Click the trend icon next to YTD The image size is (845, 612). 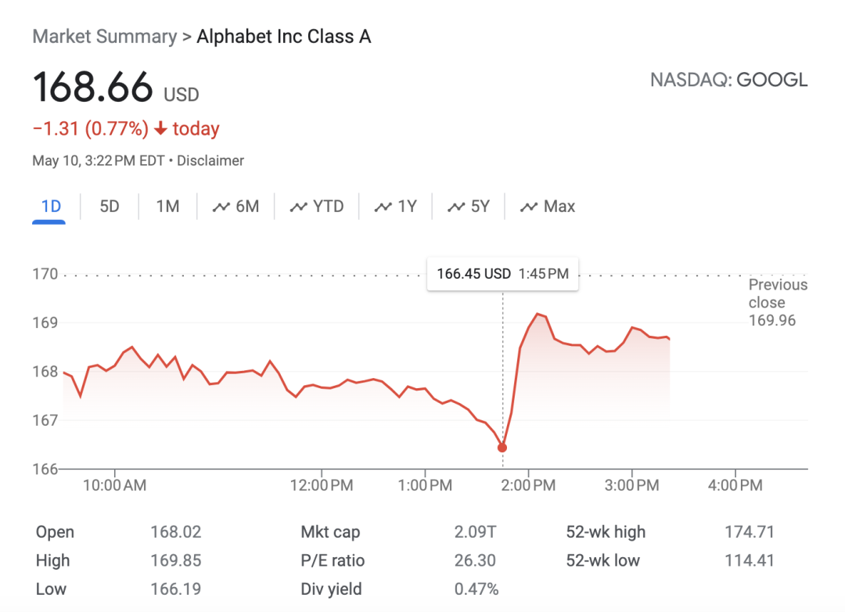tap(298, 207)
